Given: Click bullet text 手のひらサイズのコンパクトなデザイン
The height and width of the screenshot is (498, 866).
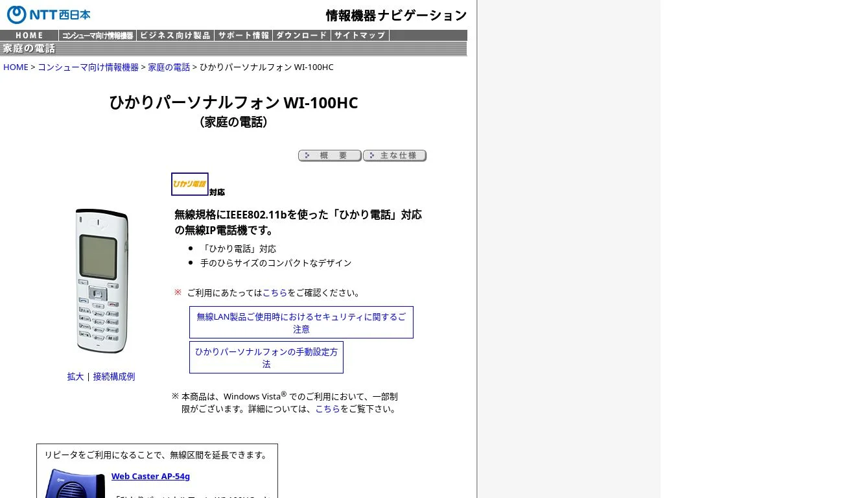Looking at the screenshot, I should tap(276, 263).
